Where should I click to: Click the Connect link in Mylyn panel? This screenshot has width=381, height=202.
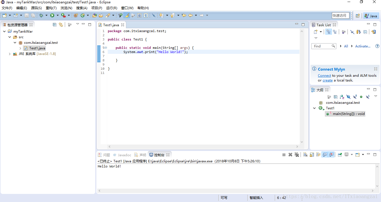(324, 76)
